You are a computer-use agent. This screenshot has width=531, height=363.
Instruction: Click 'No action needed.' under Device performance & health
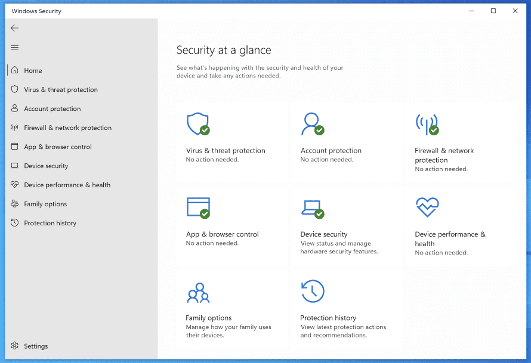click(442, 252)
